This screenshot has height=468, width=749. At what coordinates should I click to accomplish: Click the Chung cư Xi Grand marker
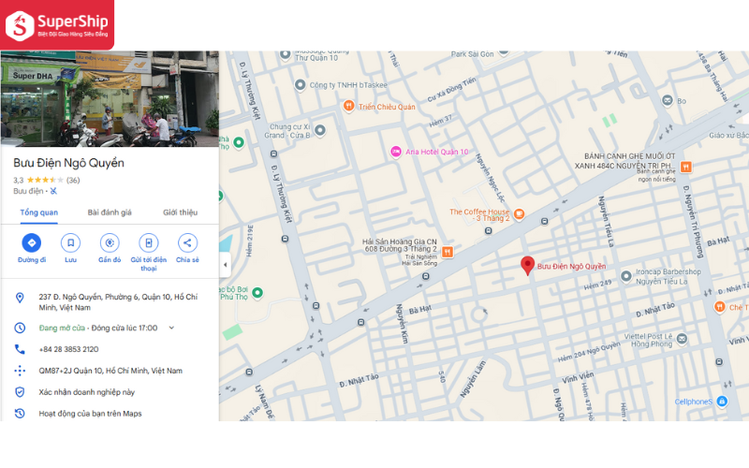coord(320,130)
